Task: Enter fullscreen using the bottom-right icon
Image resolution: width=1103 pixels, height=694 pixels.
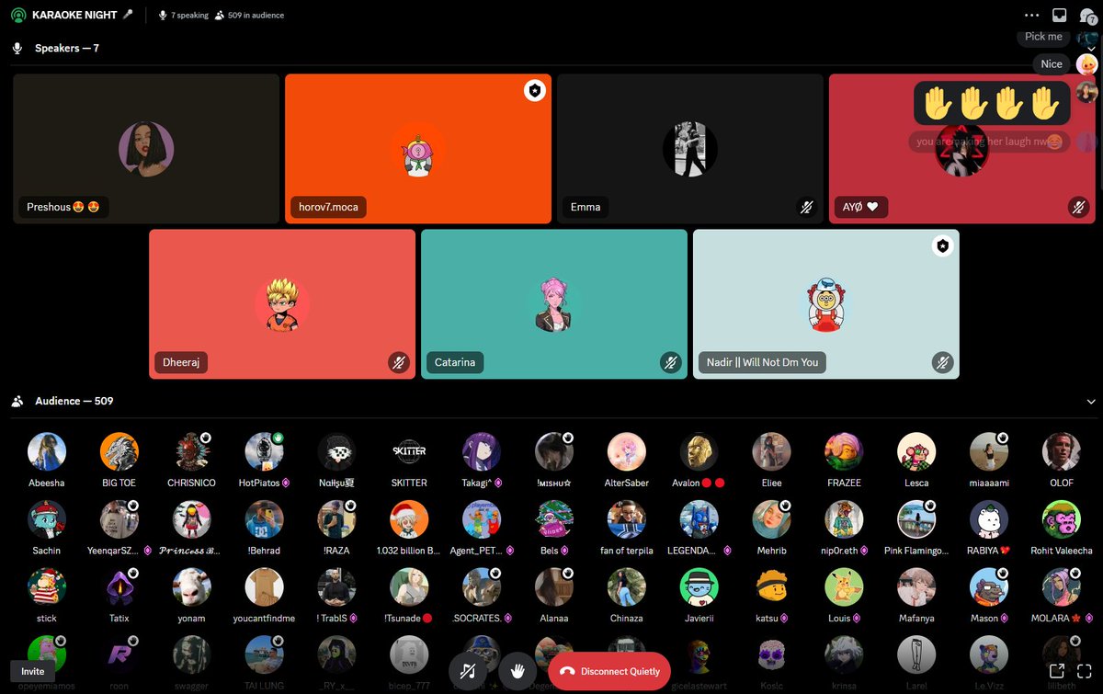Action: point(1085,672)
